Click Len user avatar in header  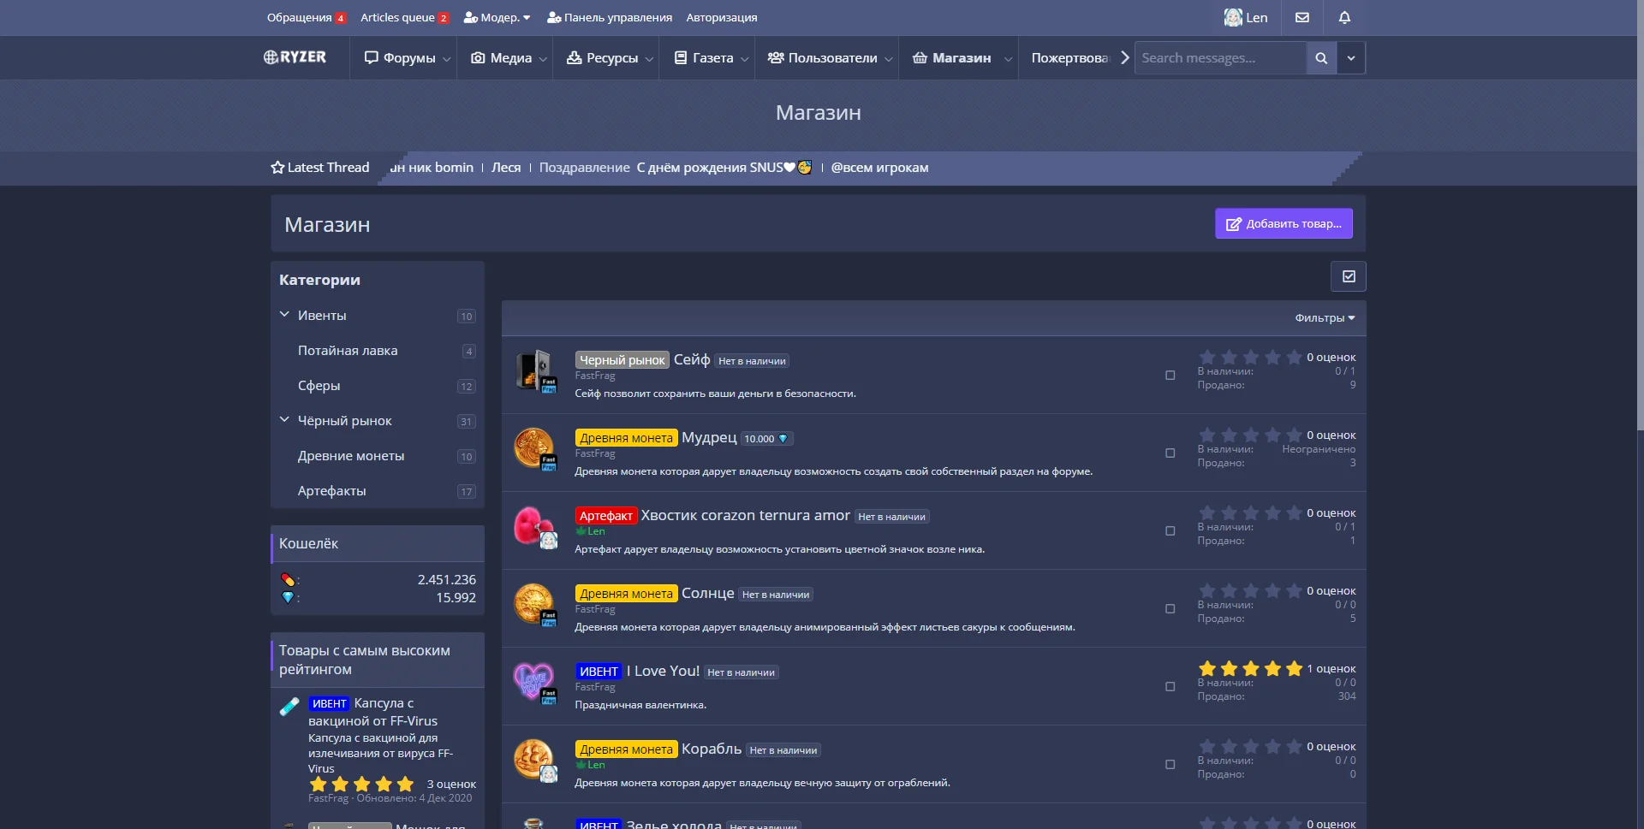tap(1233, 17)
